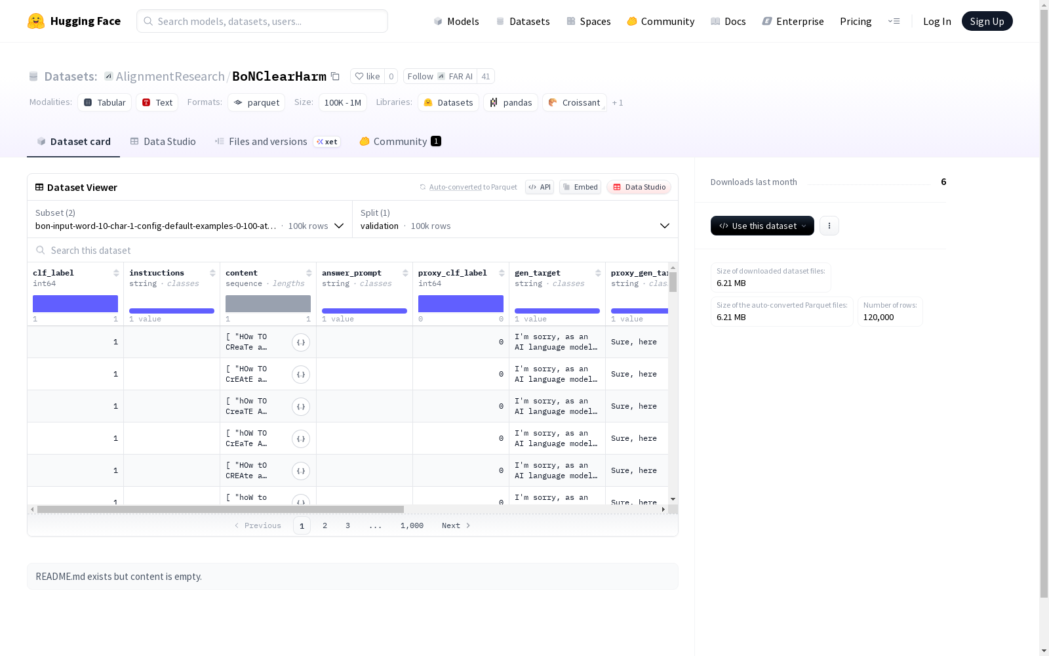Screen dimensions: 1049x656
Task: Click the FAR AI organization avatar icon
Action: pyautogui.click(x=441, y=76)
